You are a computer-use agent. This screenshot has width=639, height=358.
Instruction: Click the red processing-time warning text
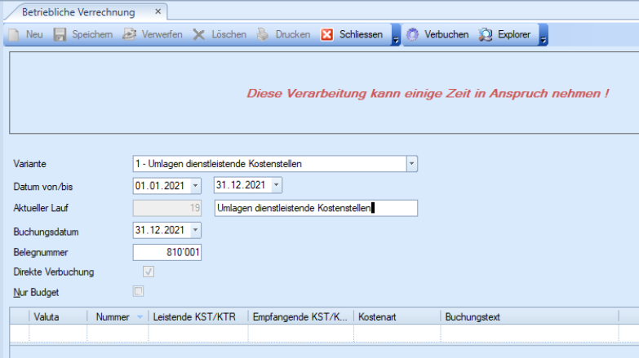coord(428,93)
